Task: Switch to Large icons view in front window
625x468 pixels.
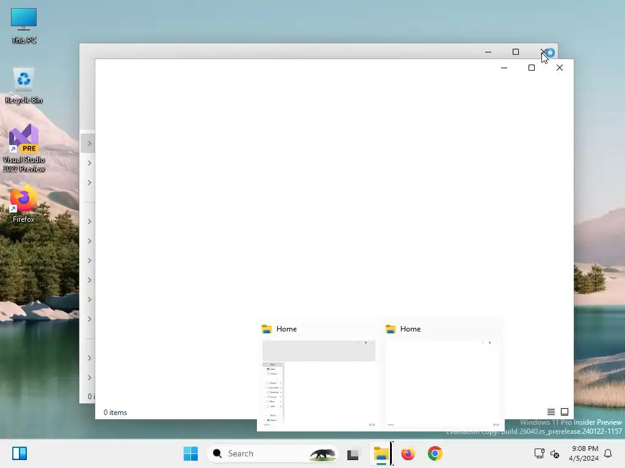Action: pyautogui.click(x=565, y=412)
